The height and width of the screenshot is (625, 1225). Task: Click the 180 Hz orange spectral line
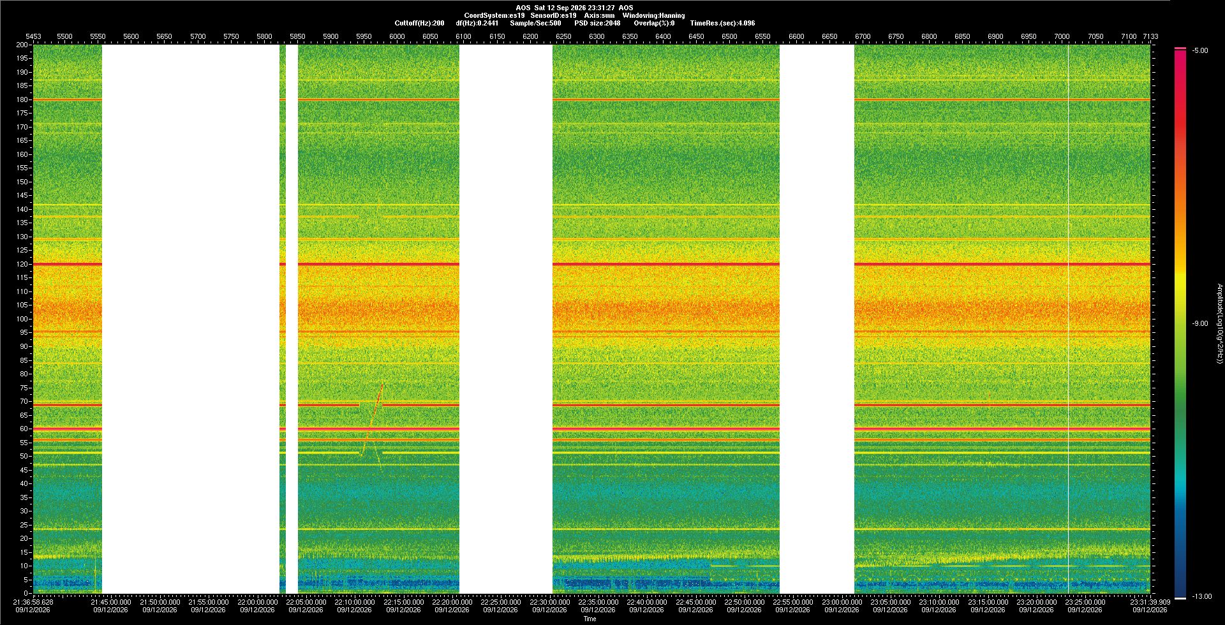click(x=591, y=99)
